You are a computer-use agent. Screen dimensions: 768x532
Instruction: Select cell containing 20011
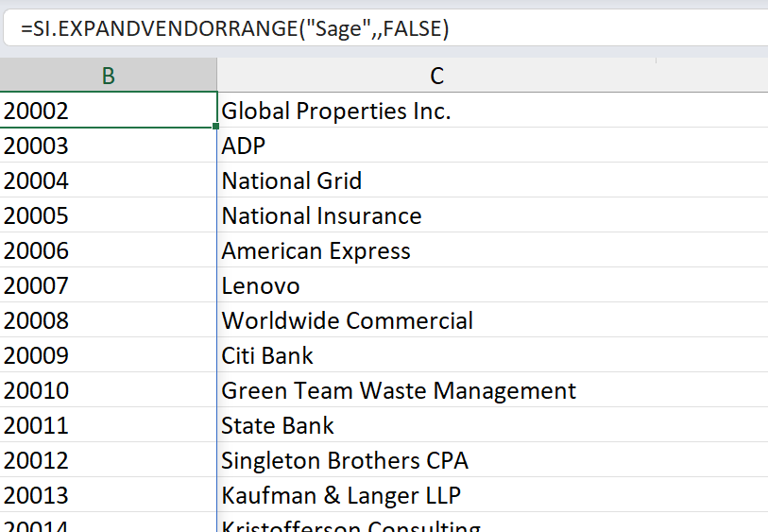(x=109, y=424)
